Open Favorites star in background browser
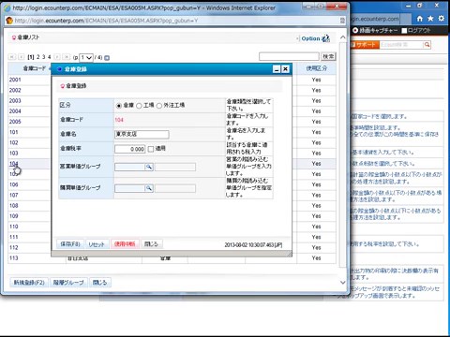 pyautogui.click(x=430, y=19)
